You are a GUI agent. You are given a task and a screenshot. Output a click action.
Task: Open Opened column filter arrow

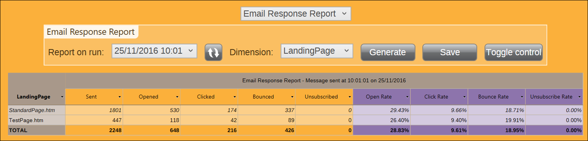click(177, 97)
